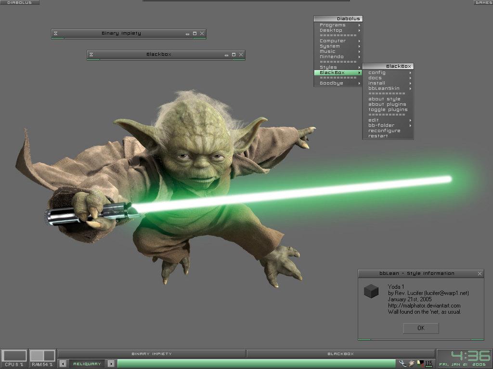The image size is (493, 369).
Task: Click the Blackbox window title text
Action: (x=159, y=55)
